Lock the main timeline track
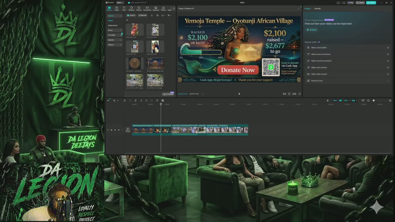 111,130
